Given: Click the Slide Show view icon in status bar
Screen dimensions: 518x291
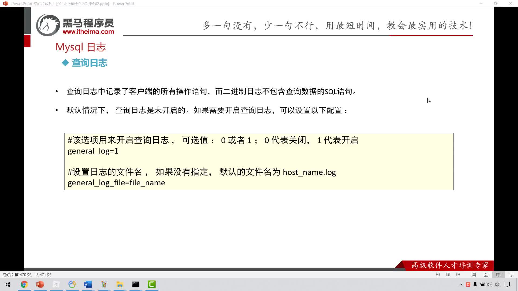Looking at the screenshot, I should pyautogui.click(x=512, y=274).
